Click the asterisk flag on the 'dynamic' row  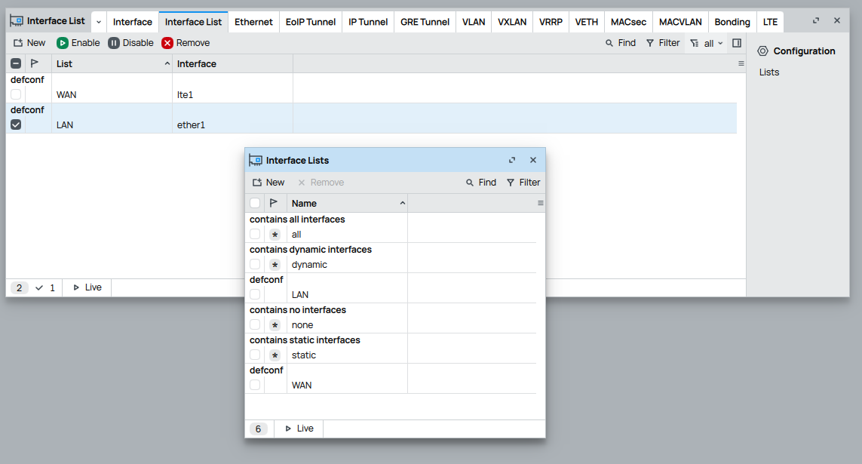coord(275,265)
